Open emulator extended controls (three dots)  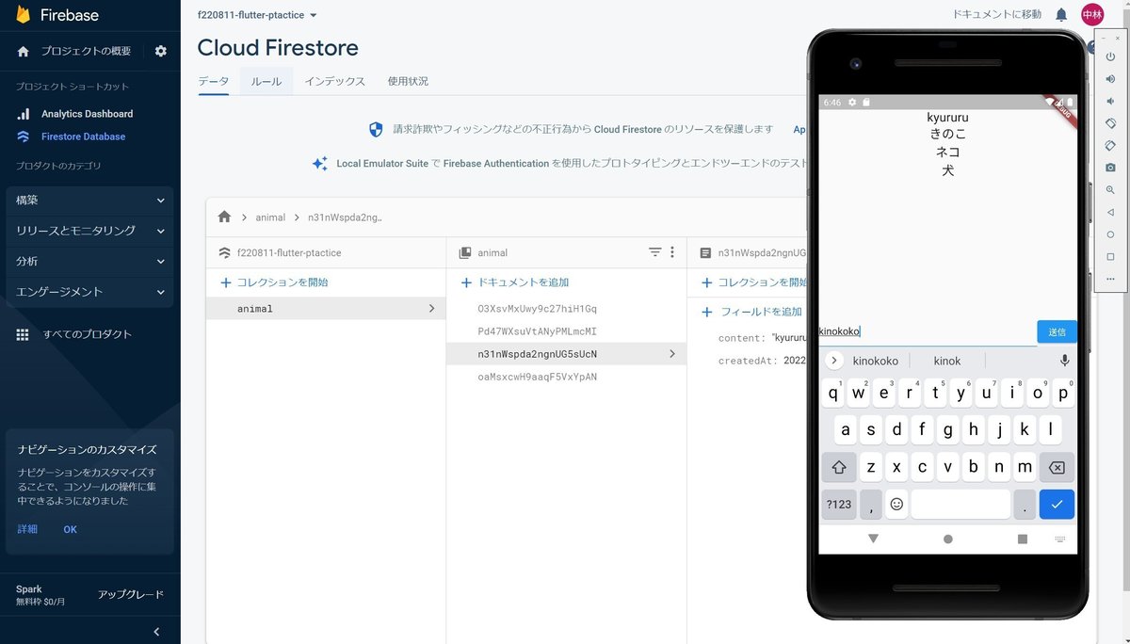[x=1110, y=279]
